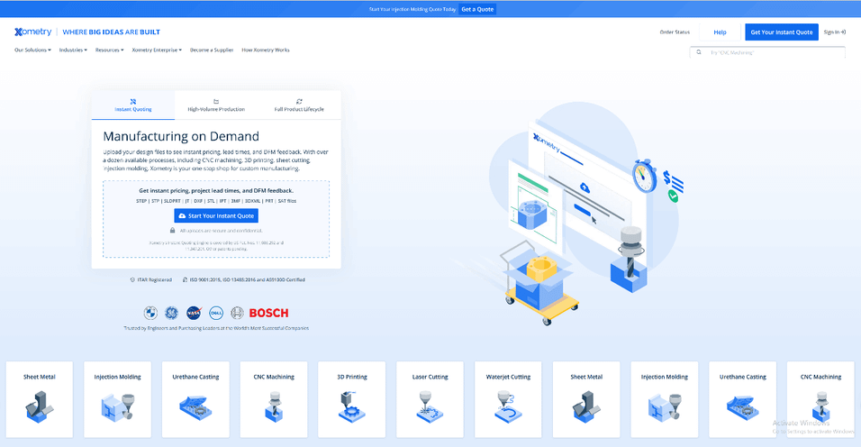Click the BMW logo

point(150,313)
